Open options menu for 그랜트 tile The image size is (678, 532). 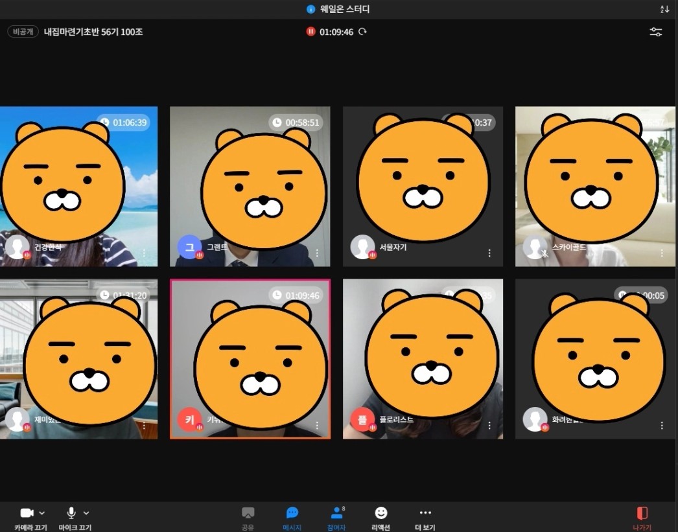317,253
